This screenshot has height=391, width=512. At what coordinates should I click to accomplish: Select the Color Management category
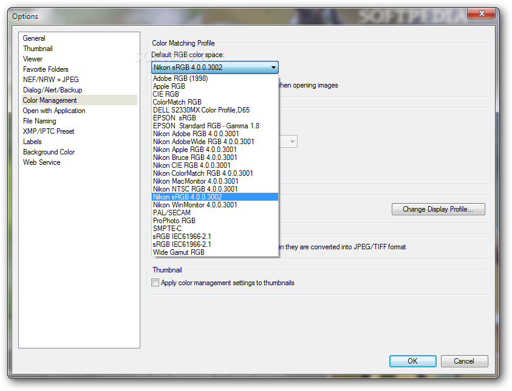[x=80, y=100]
